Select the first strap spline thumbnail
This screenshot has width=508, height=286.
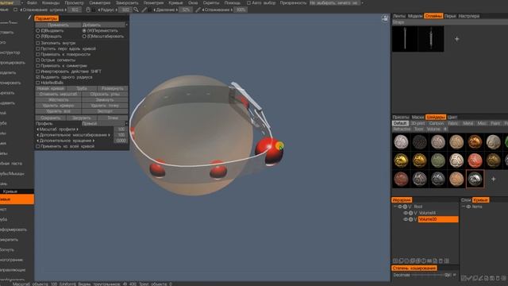click(x=405, y=39)
